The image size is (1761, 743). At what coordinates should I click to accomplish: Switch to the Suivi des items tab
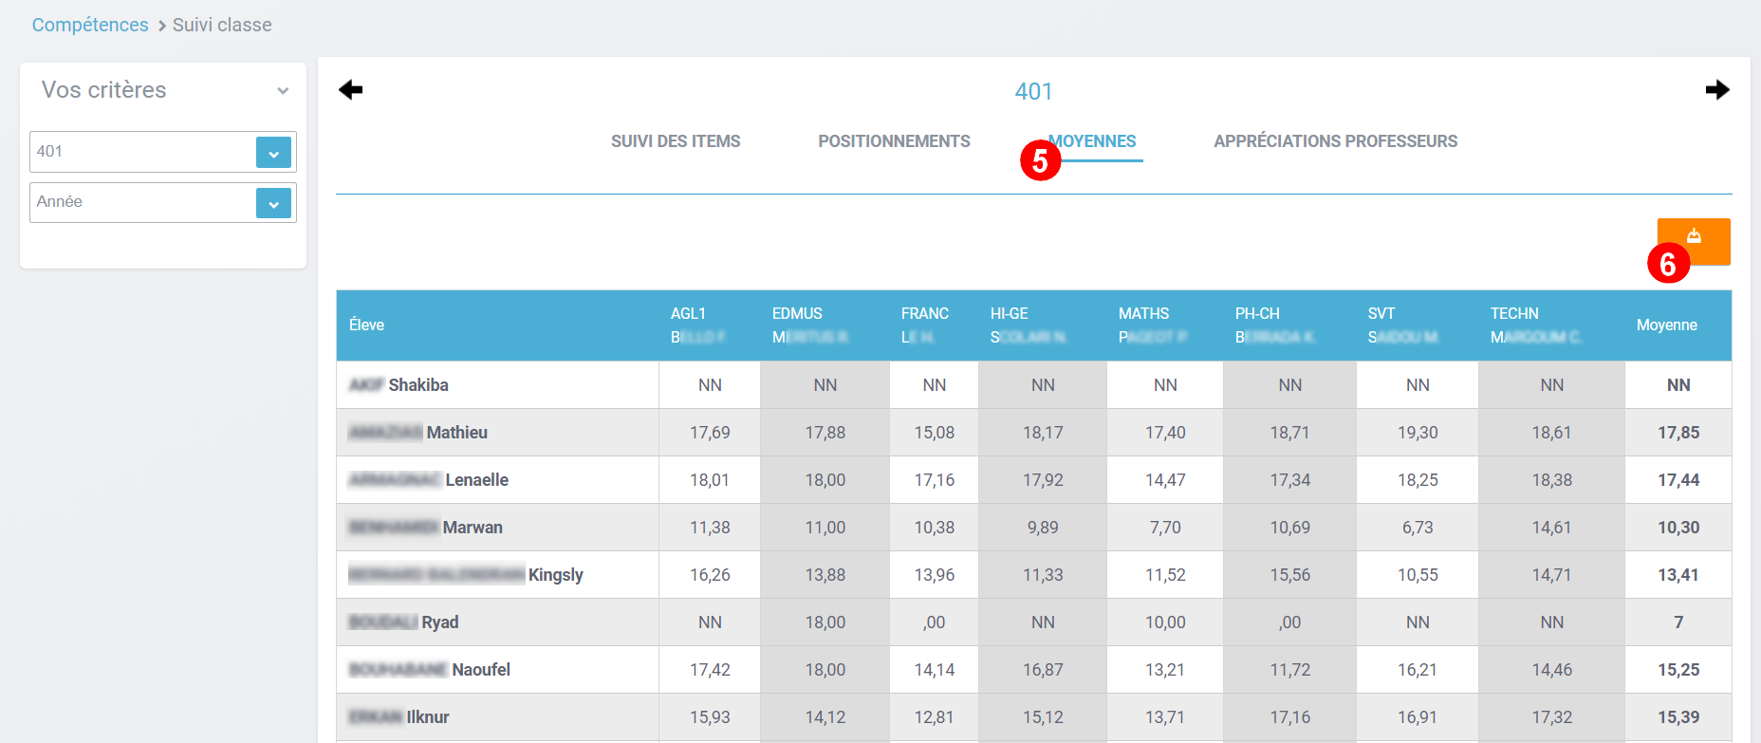point(675,141)
